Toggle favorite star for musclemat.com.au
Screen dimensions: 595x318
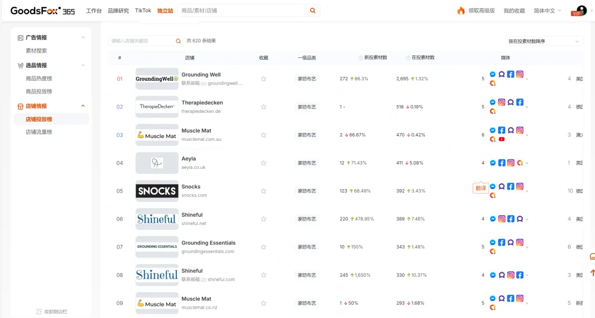pos(263,135)
